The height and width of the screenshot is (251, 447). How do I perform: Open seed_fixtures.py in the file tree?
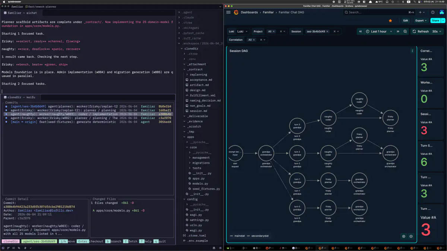[x=204, y=189]
